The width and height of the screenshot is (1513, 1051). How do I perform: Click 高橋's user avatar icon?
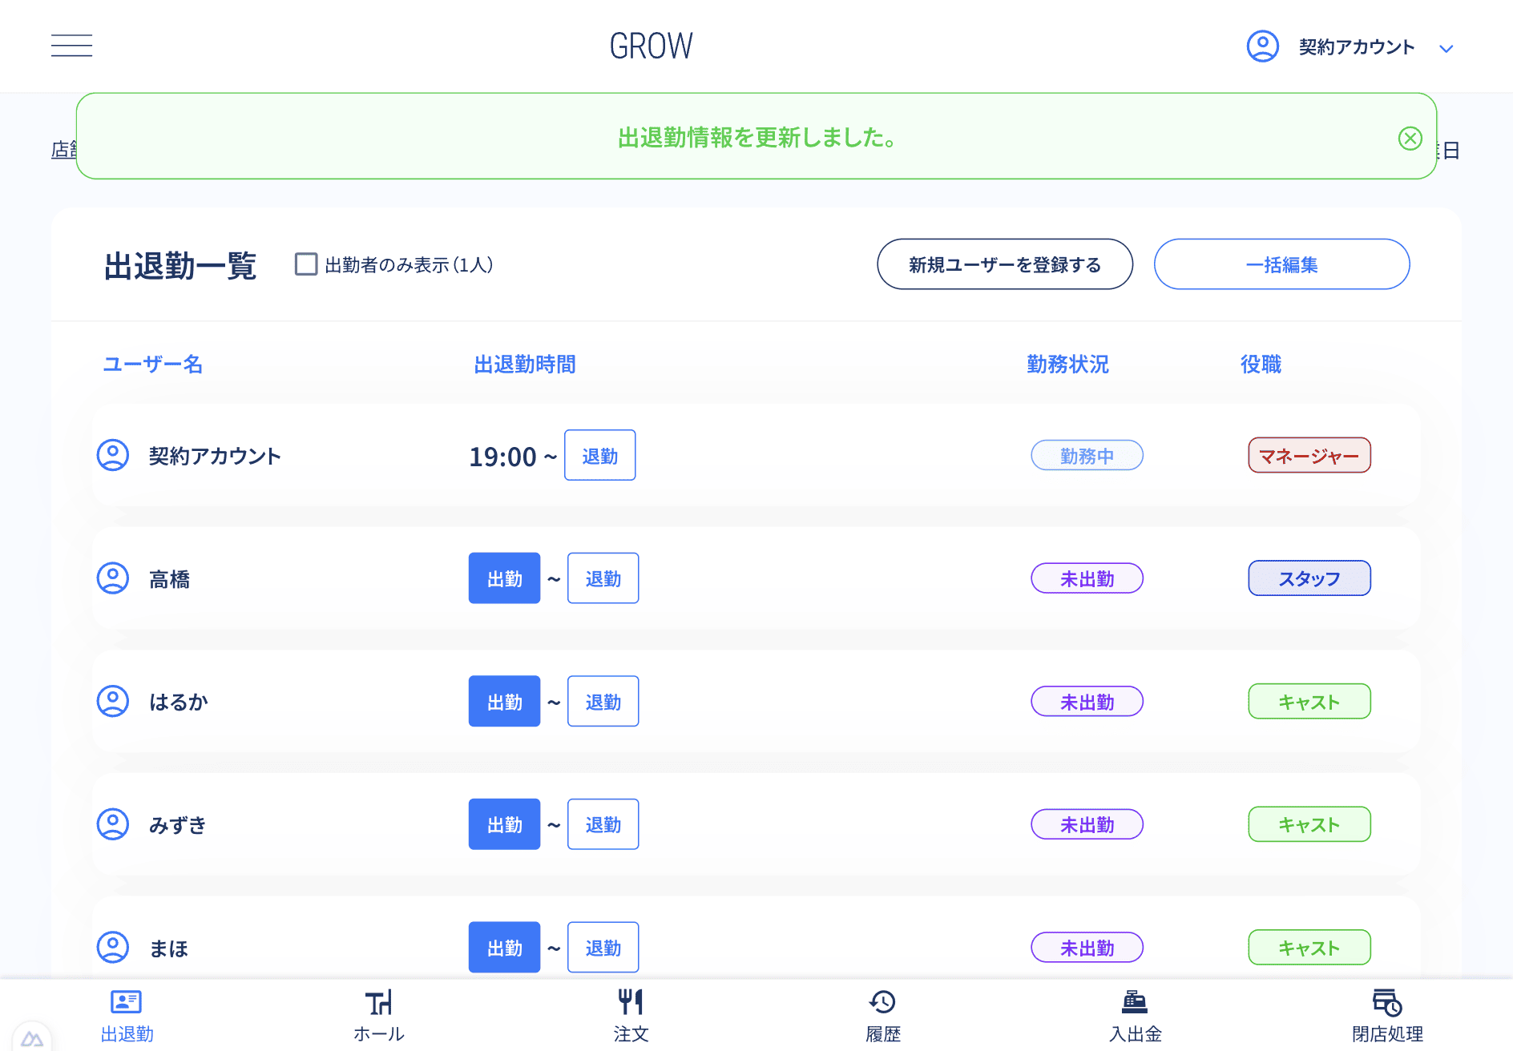click(113, 578)
